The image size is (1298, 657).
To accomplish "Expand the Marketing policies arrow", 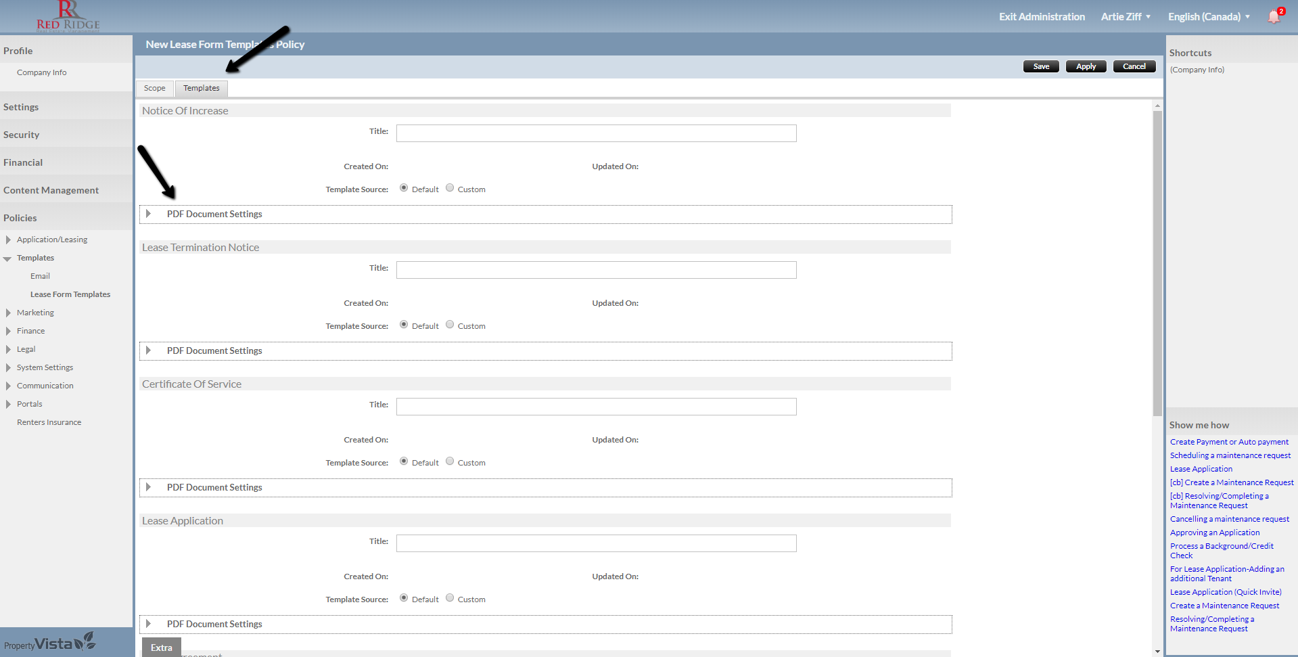I will [x=8, y=313].
